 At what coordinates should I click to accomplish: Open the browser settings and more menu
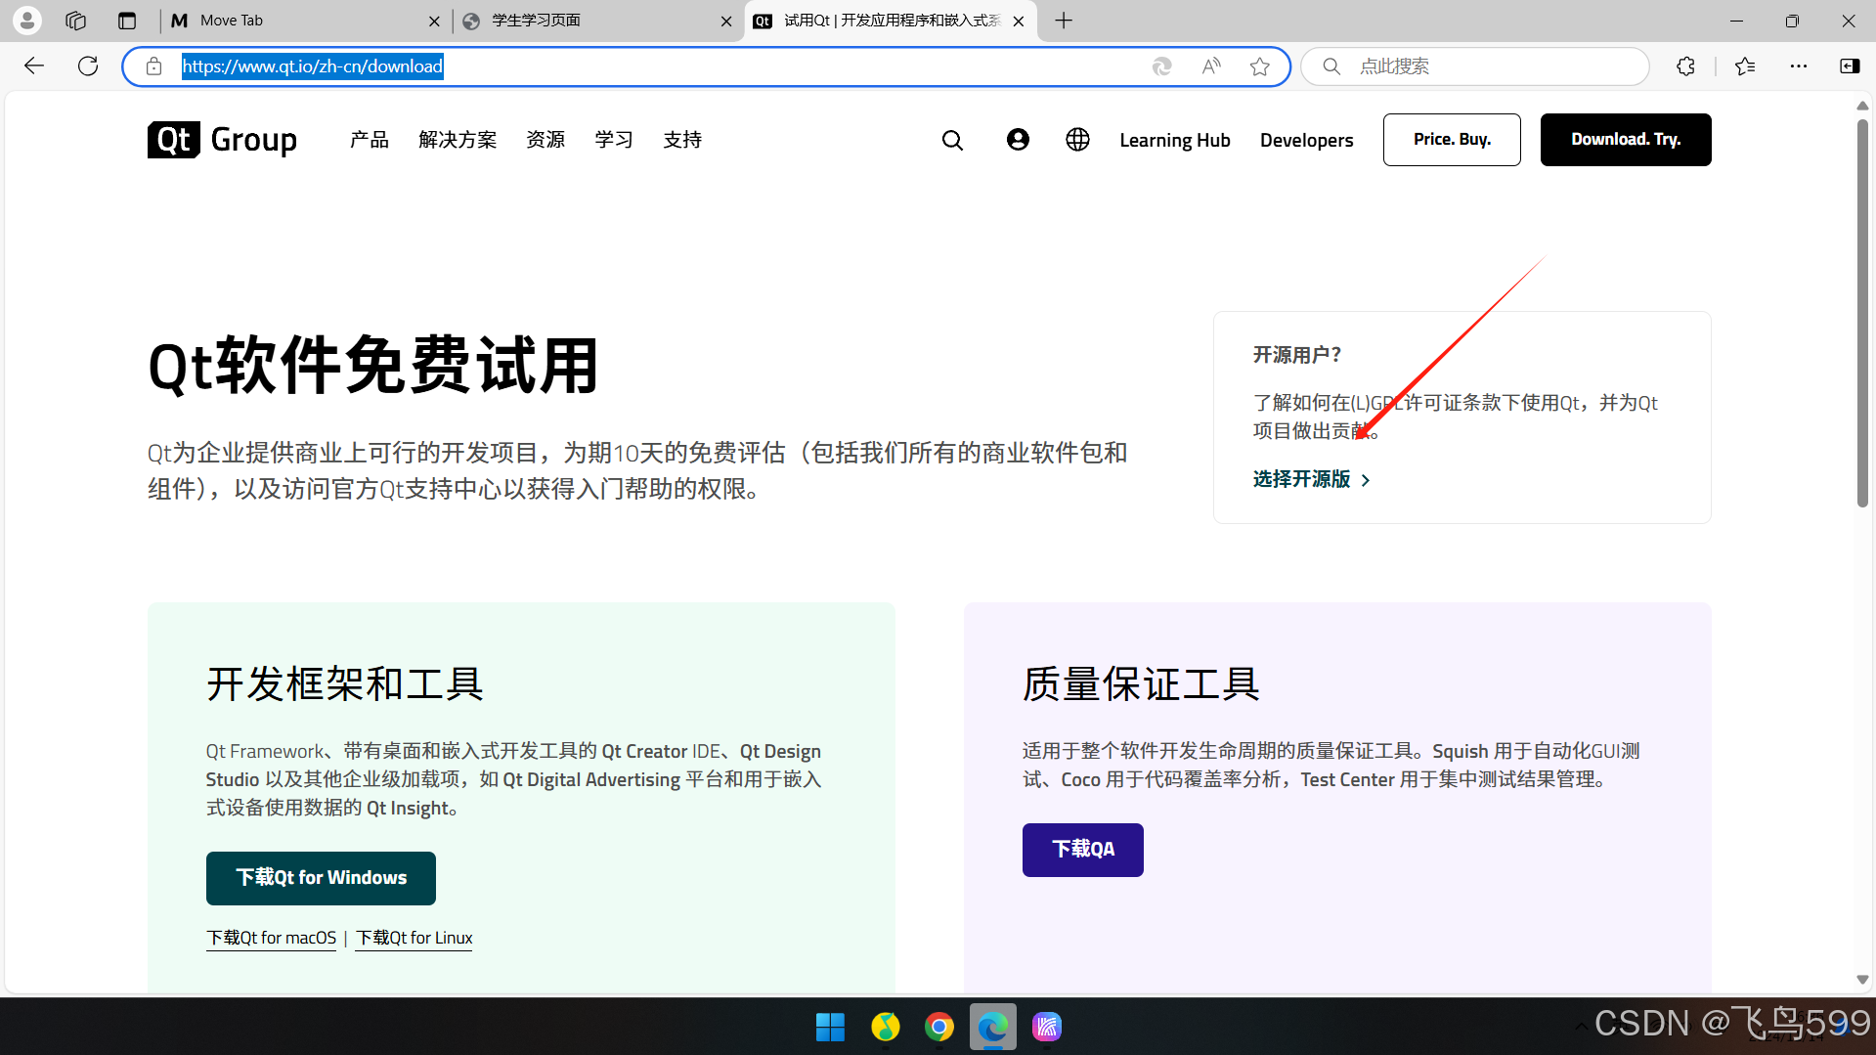tap(1799, 66)
